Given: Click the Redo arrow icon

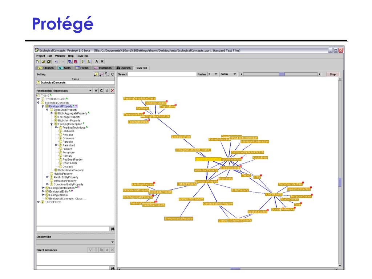Looking at the screenshot, I should pyautogui.click(x=62, y=62).
